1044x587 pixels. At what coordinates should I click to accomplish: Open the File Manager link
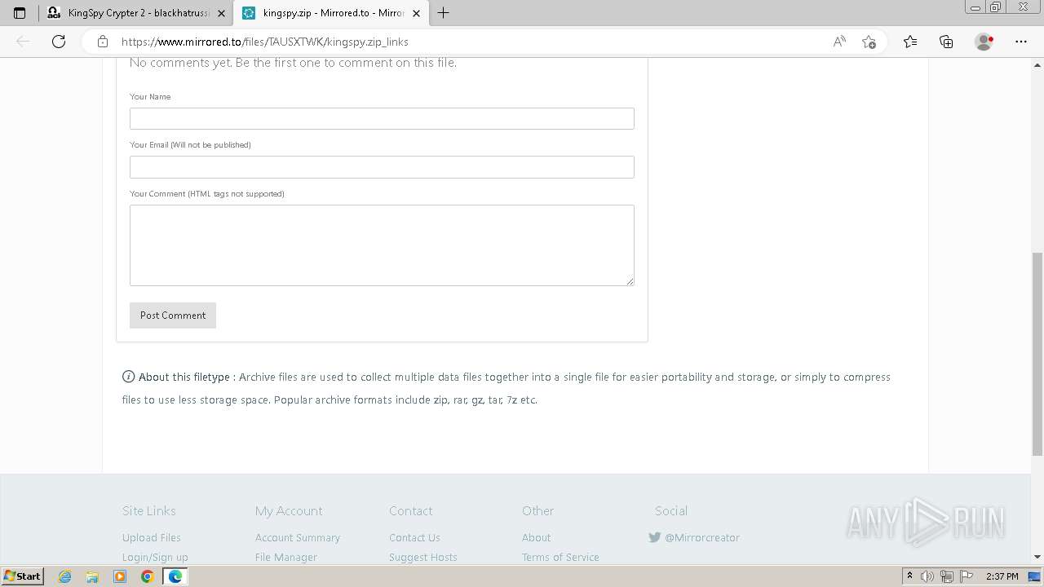286,557
